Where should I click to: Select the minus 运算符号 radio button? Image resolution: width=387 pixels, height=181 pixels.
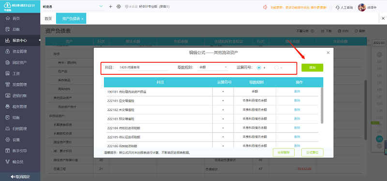point(276,68)
